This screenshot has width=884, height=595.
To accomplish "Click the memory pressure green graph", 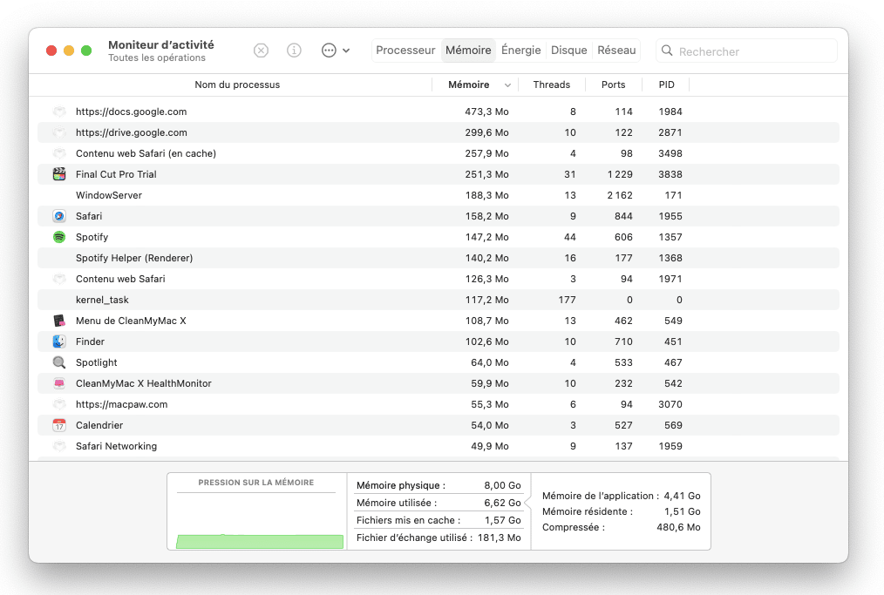I will click(259, 541).
